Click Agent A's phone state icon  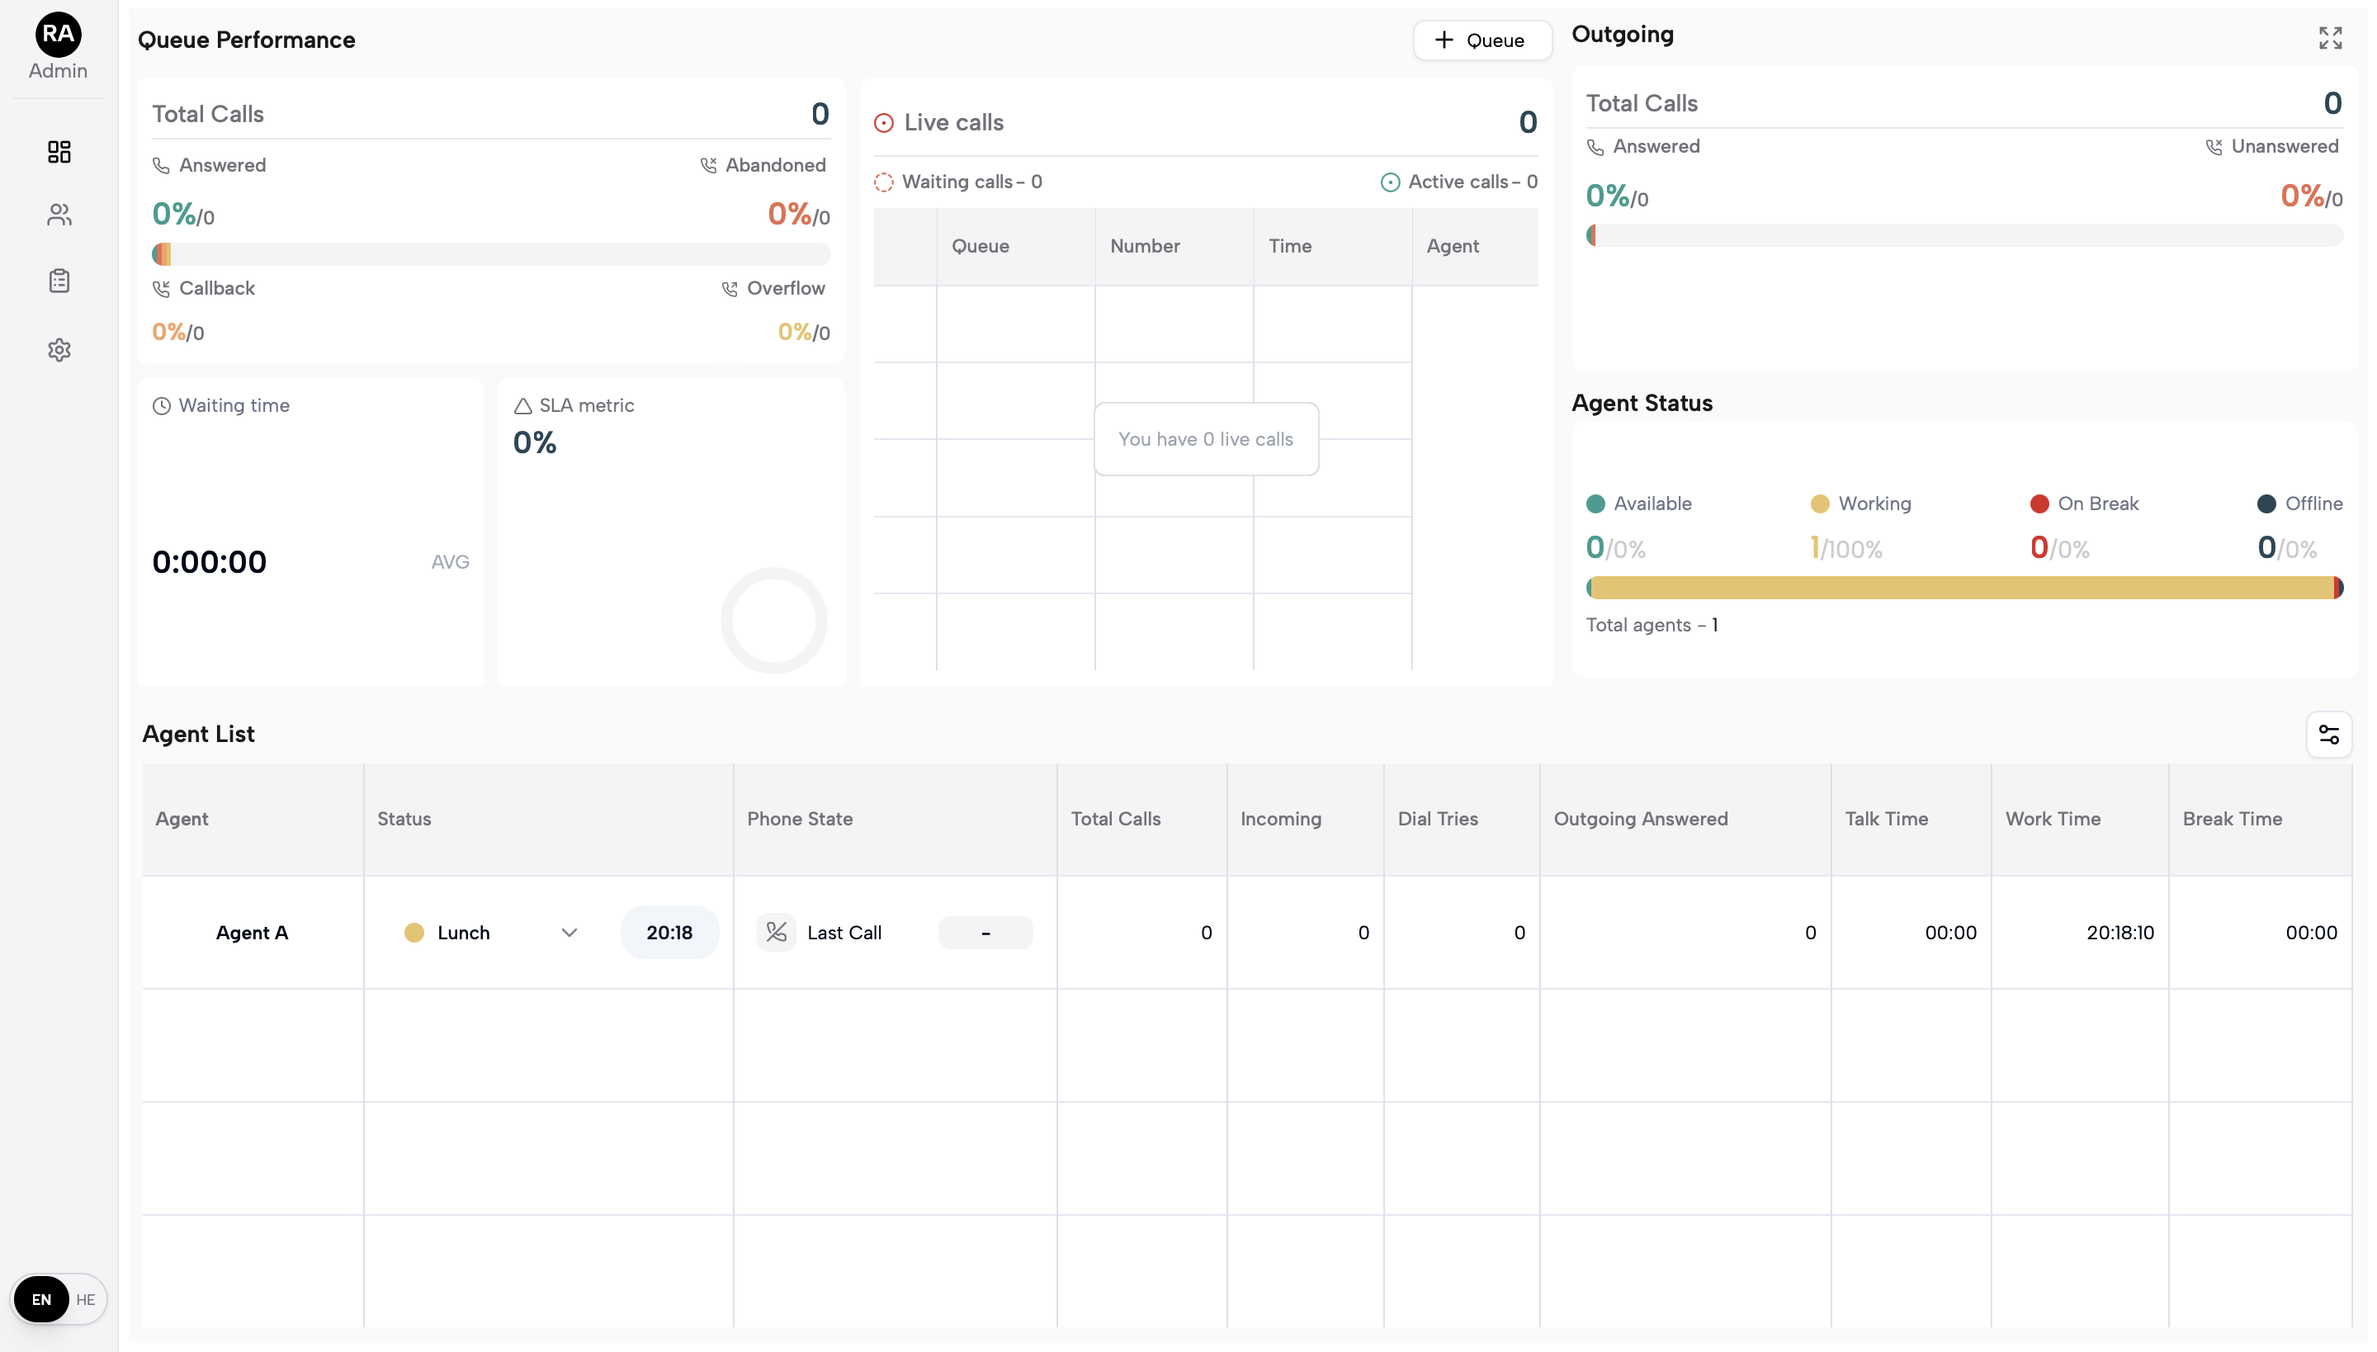click(x=776, y=933)
